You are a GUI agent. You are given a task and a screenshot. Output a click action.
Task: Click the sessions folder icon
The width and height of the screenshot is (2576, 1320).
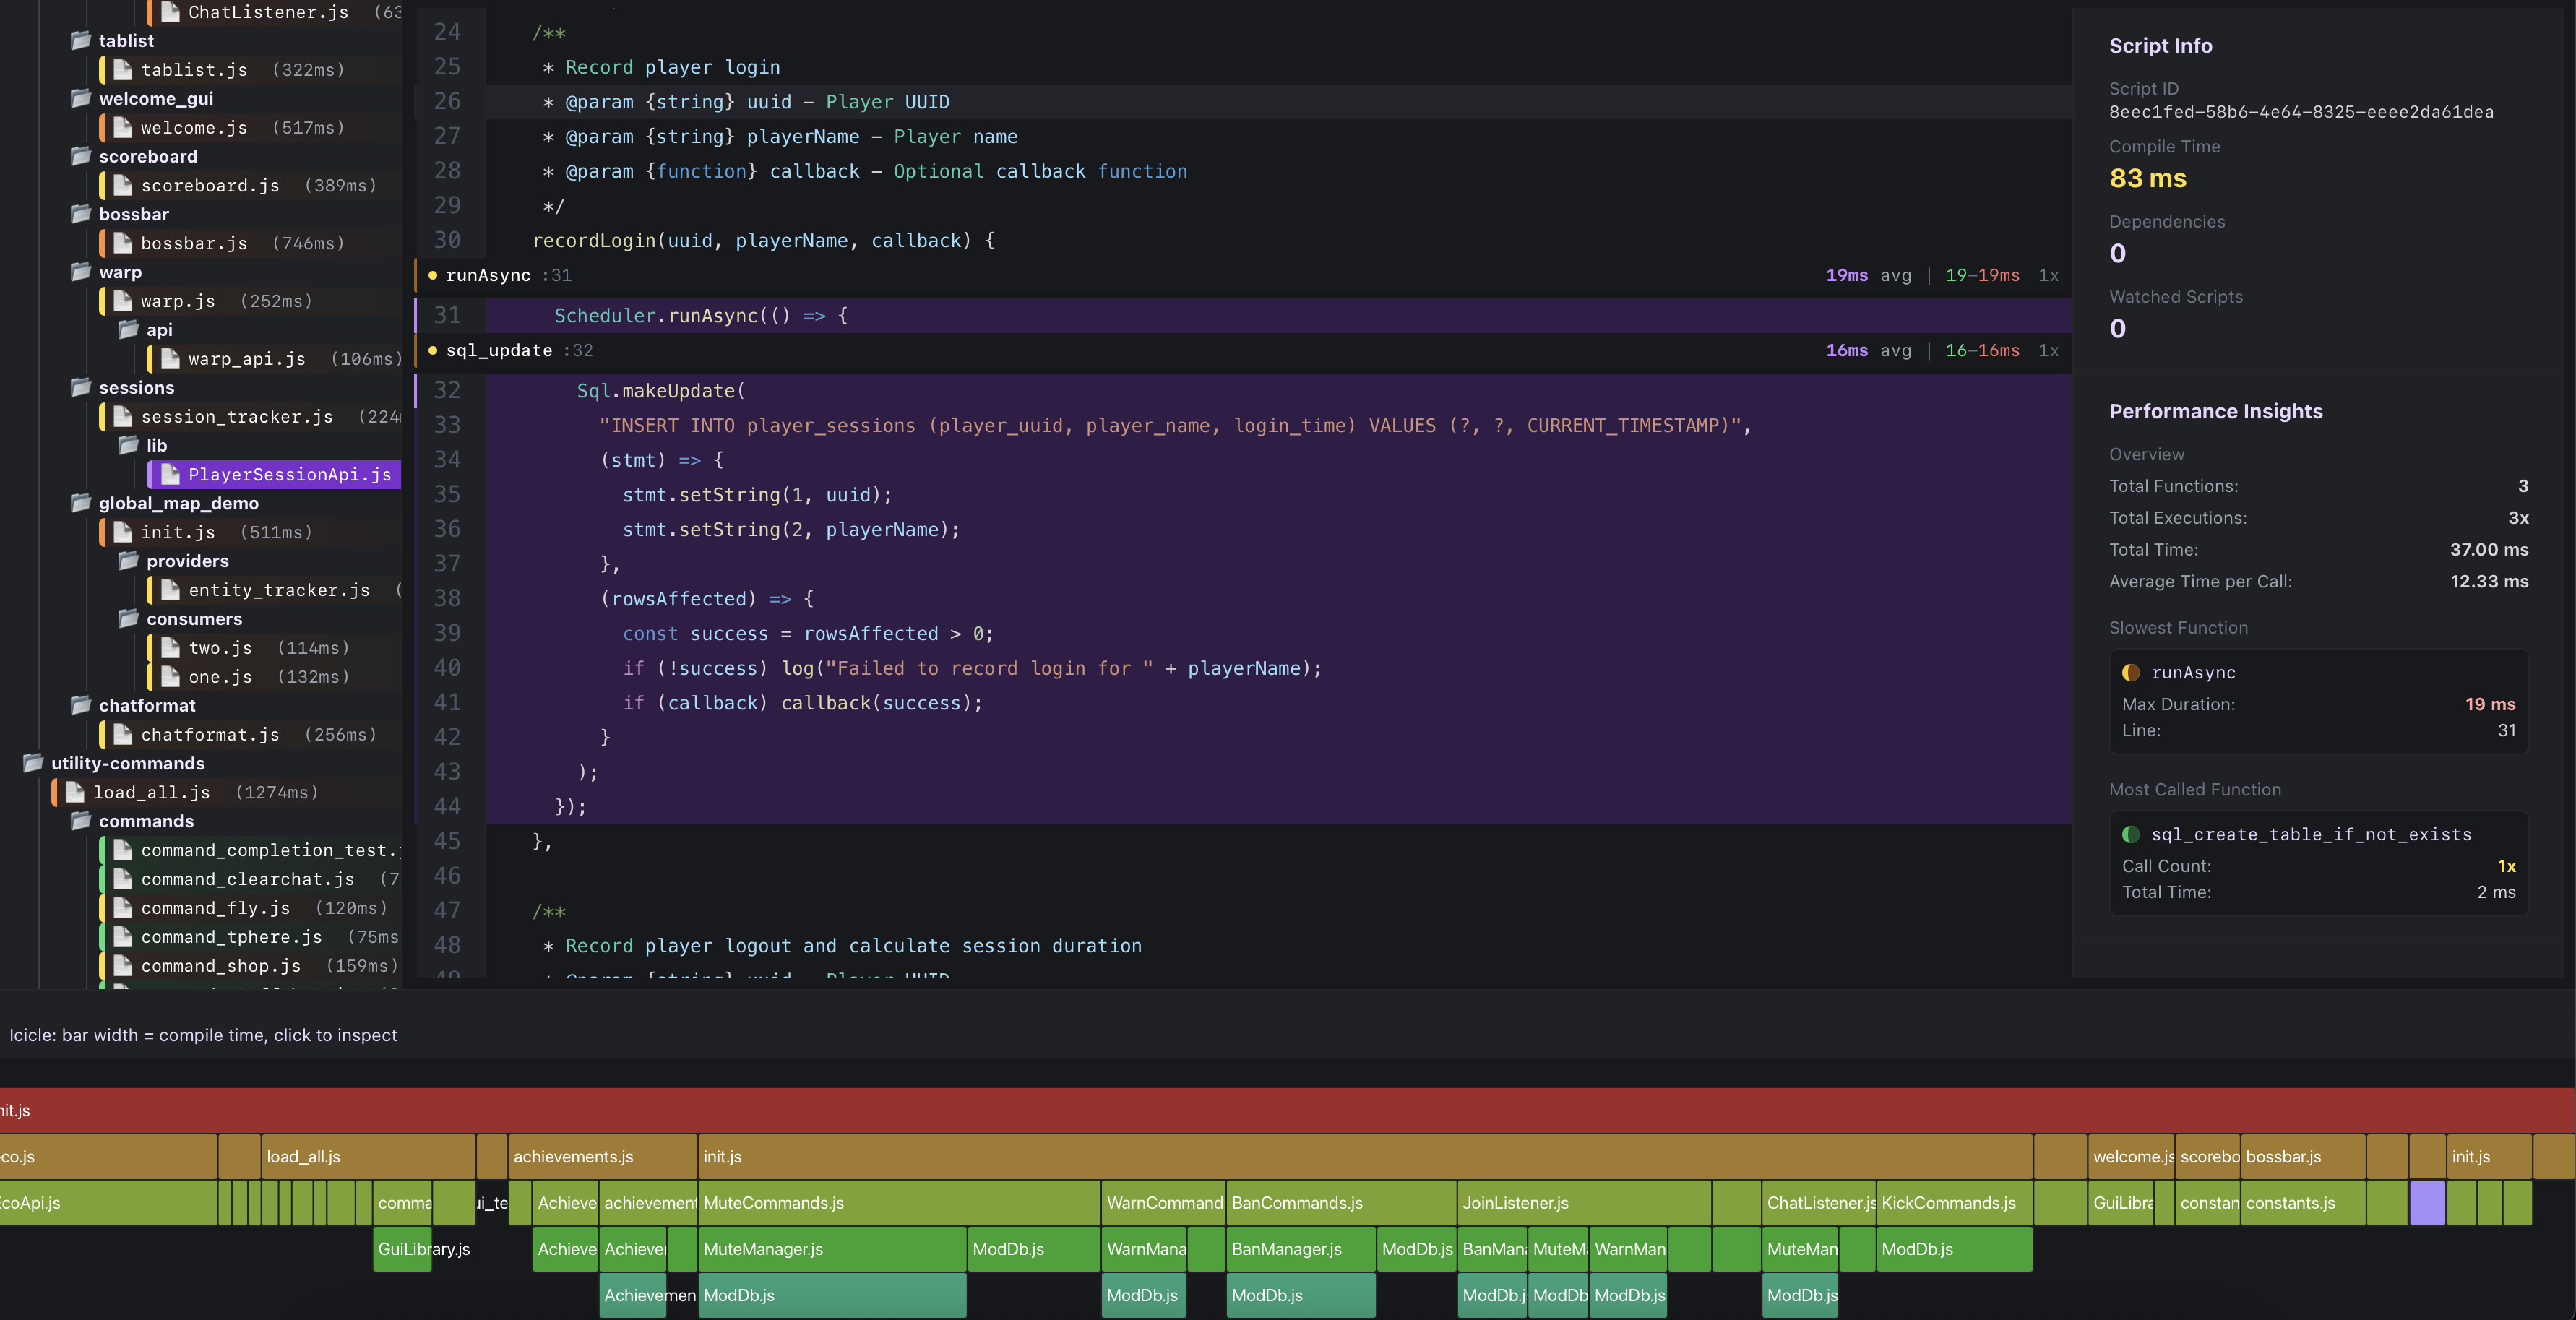81,387
